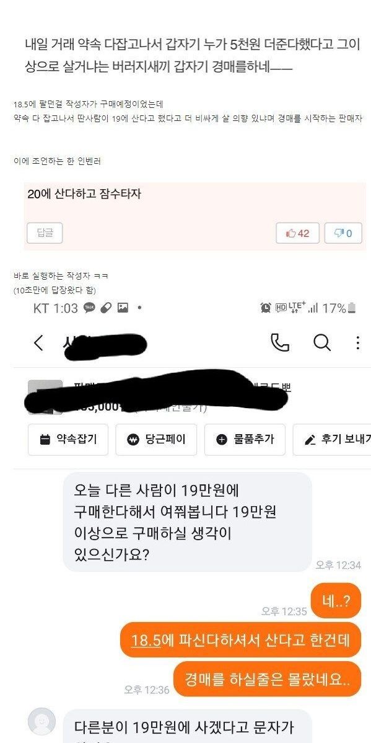Click the thumbs-up 42 button

point(298,233)
